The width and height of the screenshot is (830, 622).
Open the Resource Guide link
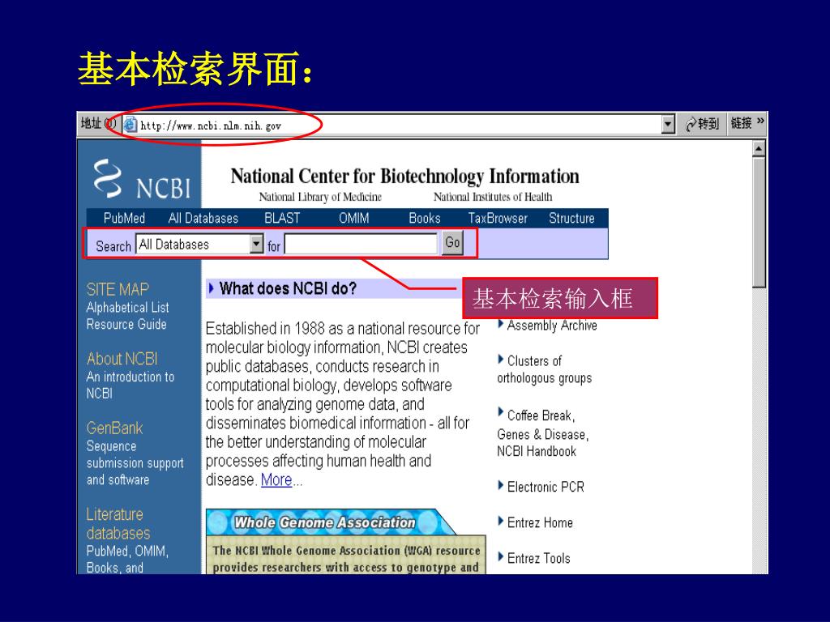tap(126, 324)
